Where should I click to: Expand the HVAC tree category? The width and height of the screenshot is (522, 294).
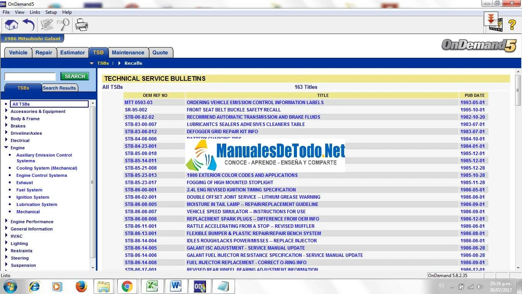pyautogui.click(x=6, y=236)
